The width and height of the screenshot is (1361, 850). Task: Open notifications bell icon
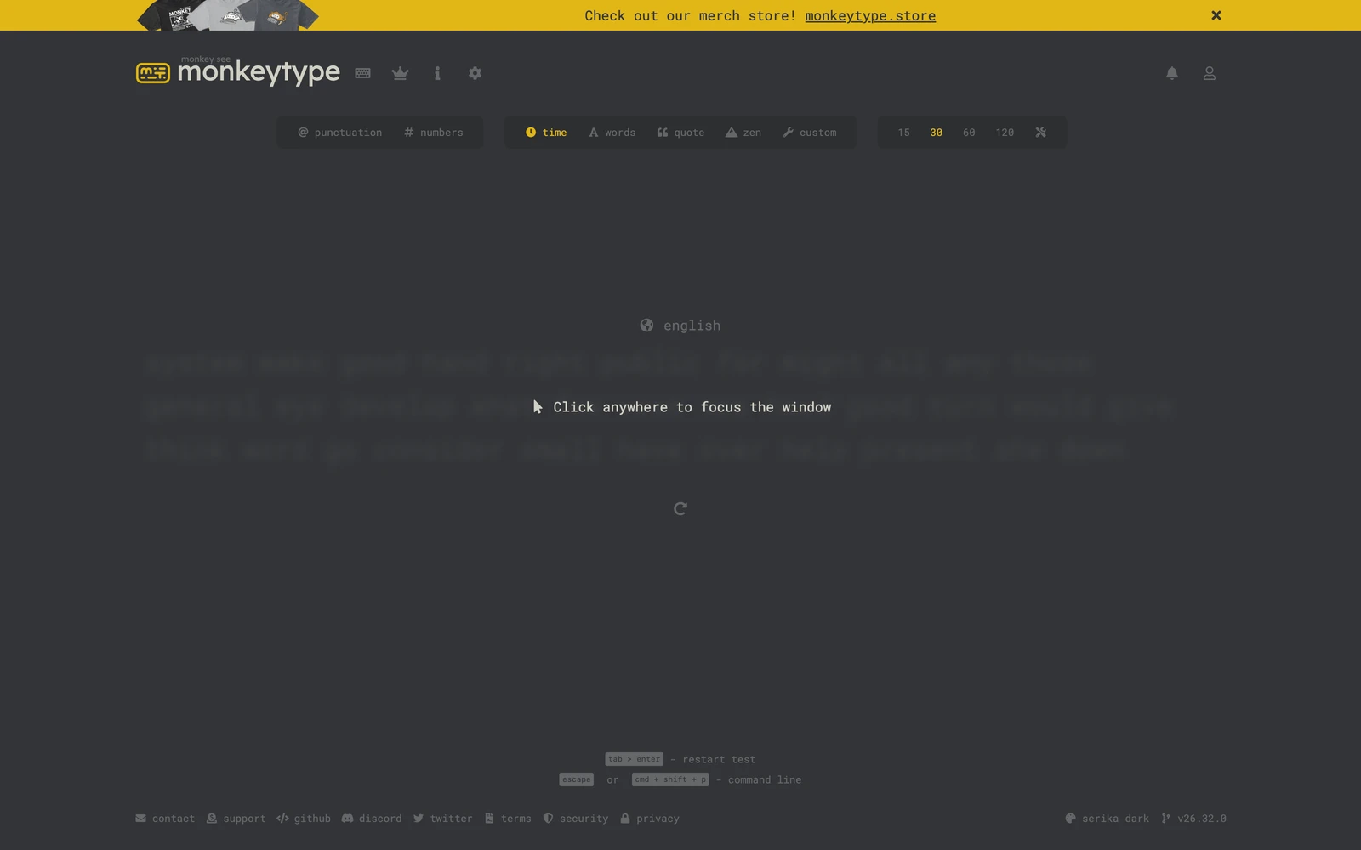1172,73
